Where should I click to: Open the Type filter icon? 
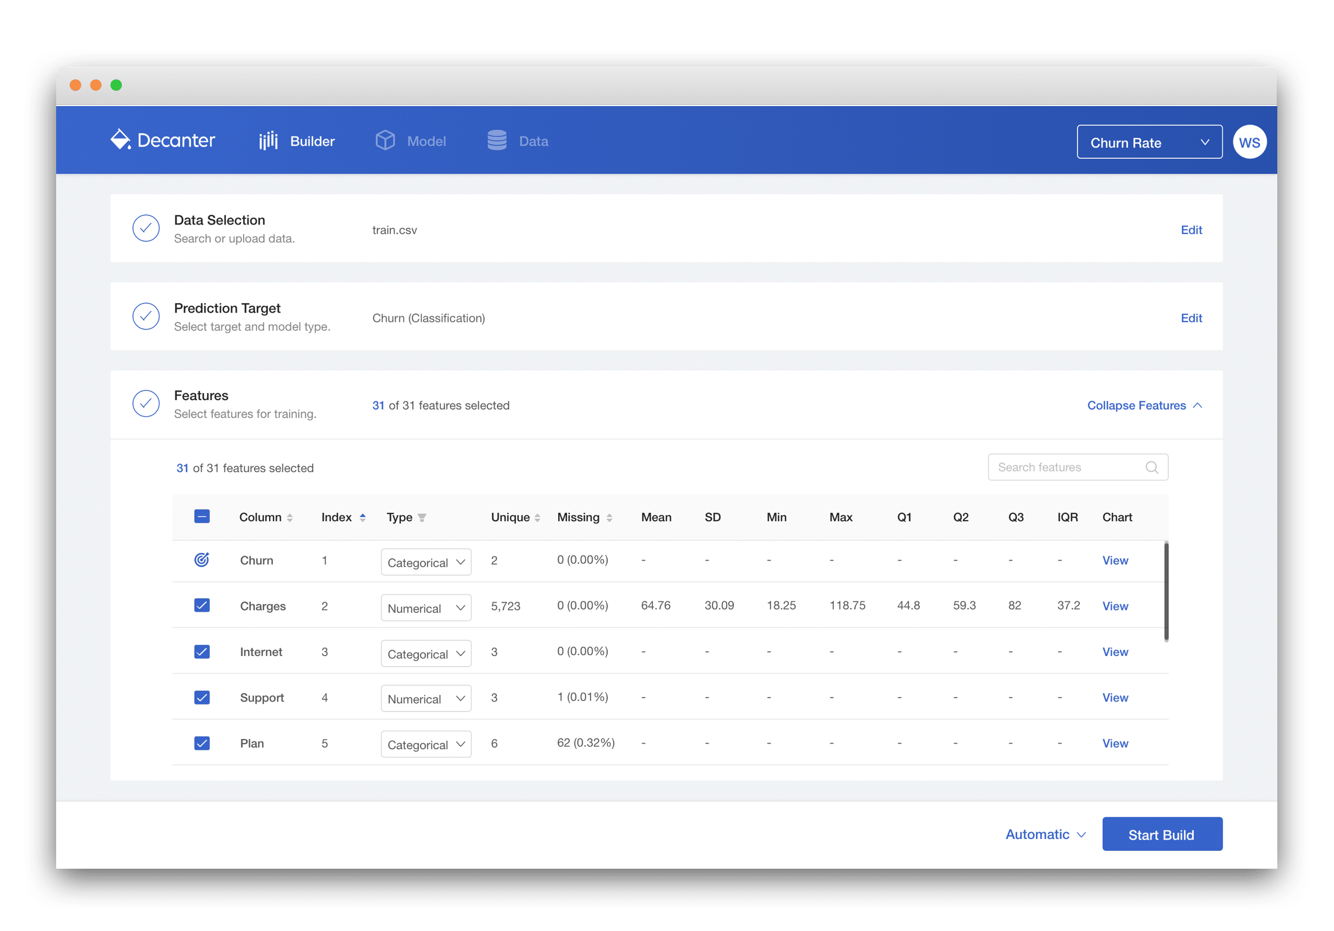click(x=422, y=517)
